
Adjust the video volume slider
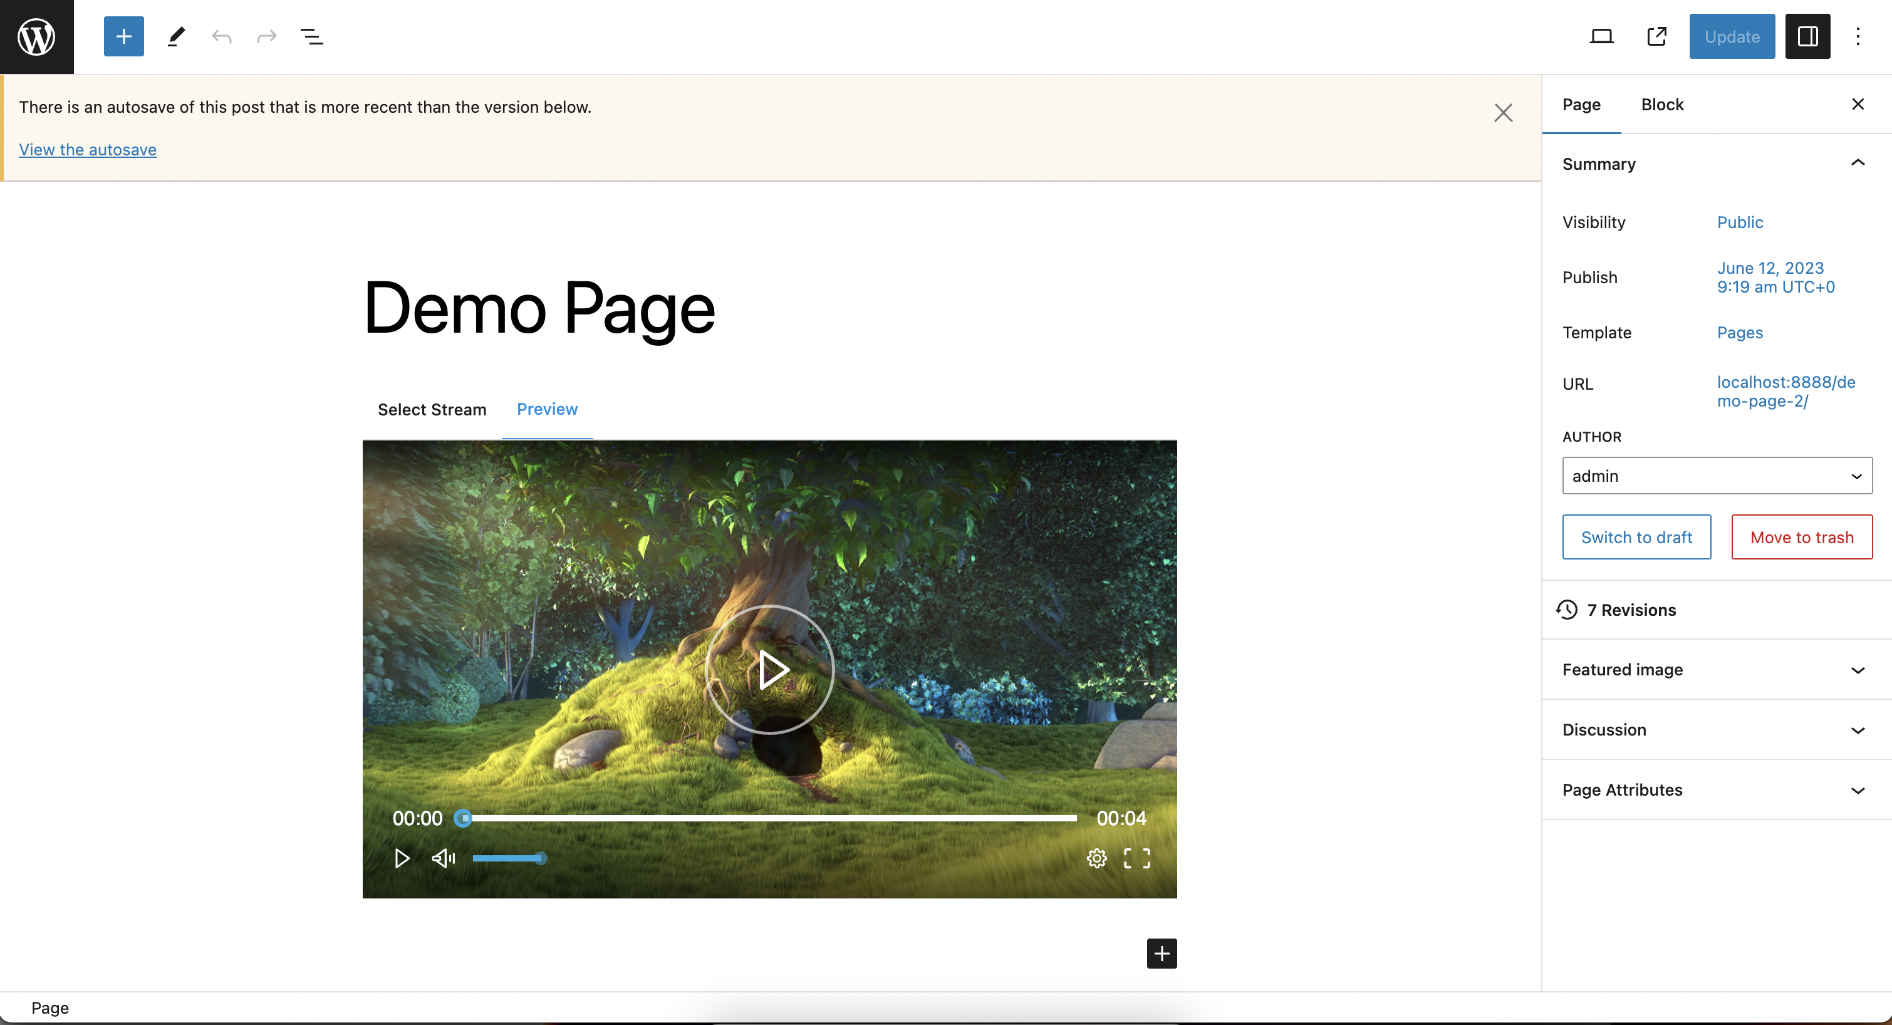coord(508,858)
